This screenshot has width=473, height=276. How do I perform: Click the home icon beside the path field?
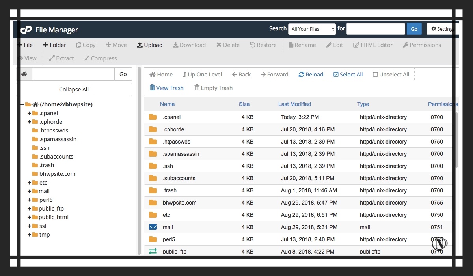[24, 74]
